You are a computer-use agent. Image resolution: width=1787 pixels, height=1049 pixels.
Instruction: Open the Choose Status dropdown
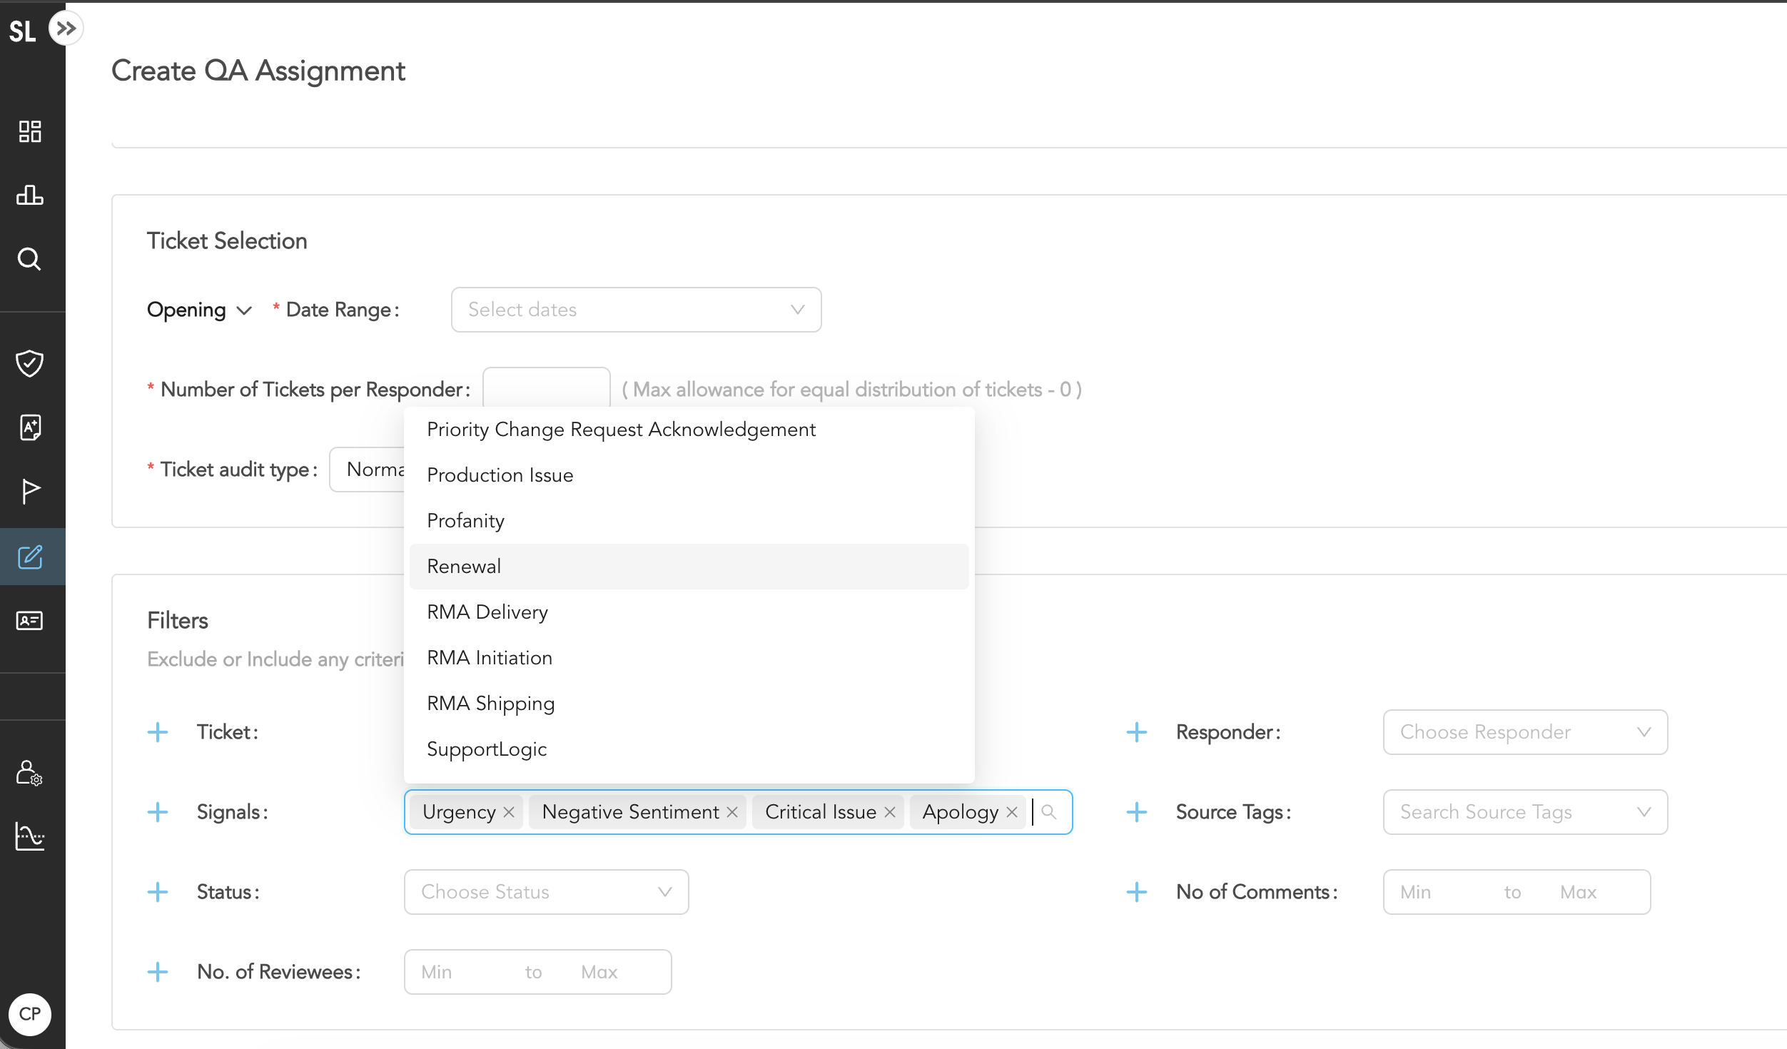pos(546,892)
